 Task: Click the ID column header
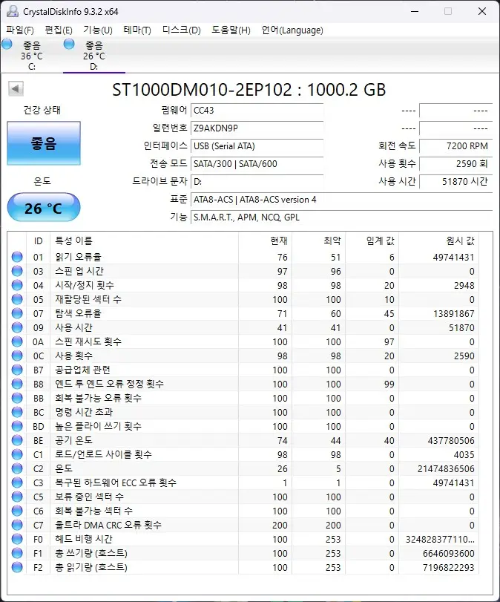(x=38, y=241)
